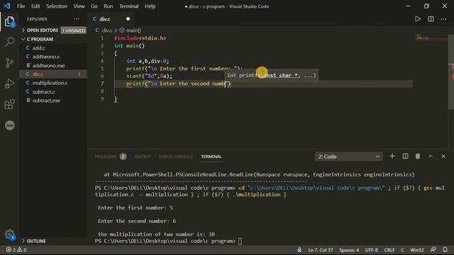Change language mode C in status bar

[x=402, y=250]
